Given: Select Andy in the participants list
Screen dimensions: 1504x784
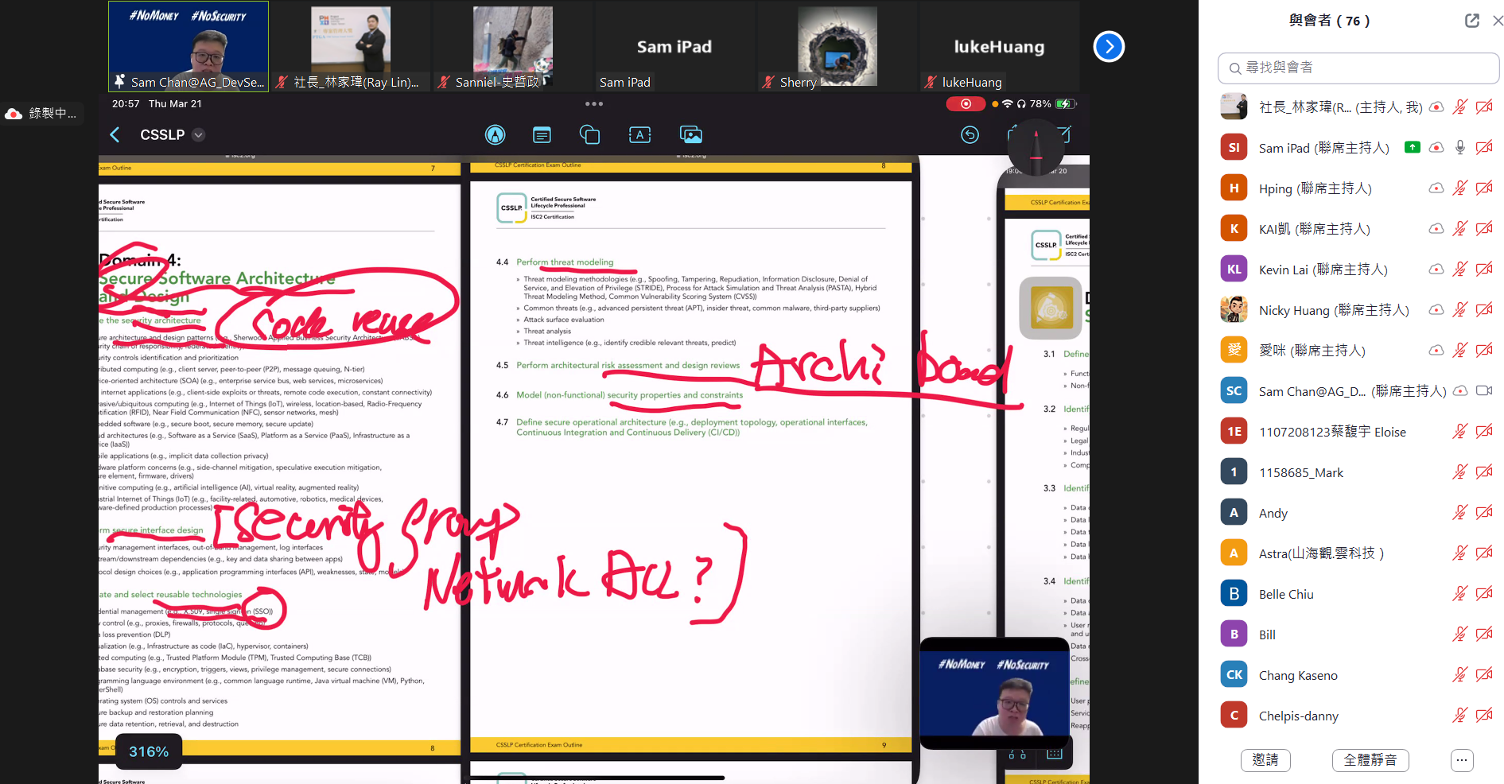Looking at the screenshot, I should (x=1273, y=514).
